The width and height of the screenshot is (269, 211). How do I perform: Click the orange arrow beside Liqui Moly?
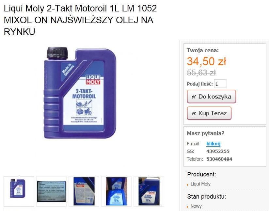[188, 185]
